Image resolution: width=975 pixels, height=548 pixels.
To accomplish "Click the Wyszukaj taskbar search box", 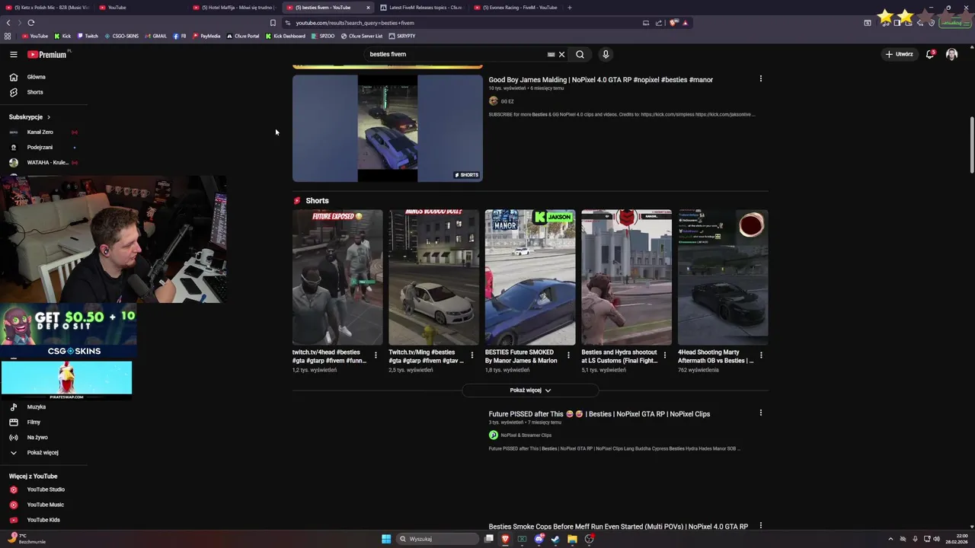I will (438, 539).
